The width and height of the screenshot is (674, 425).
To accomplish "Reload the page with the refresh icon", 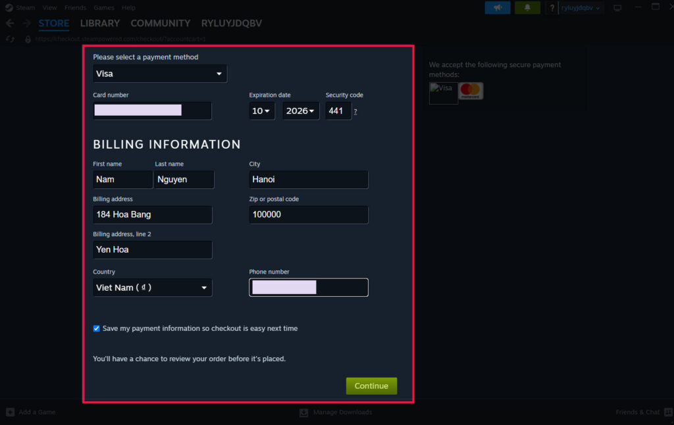I will (x=11, y=39).
